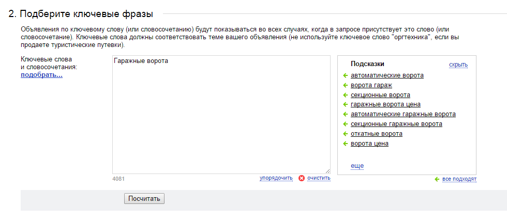Screen dimensions: 507x221
Task: Hide hints panel with скрыть link
Action: 458,65
